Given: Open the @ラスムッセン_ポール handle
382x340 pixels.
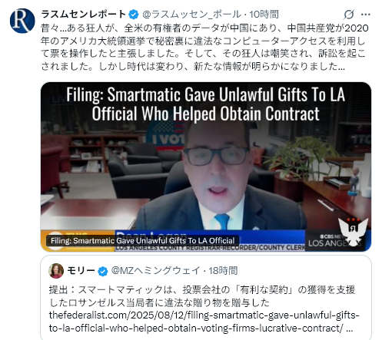Looking at the screenshot, I should tap(191, 15).
